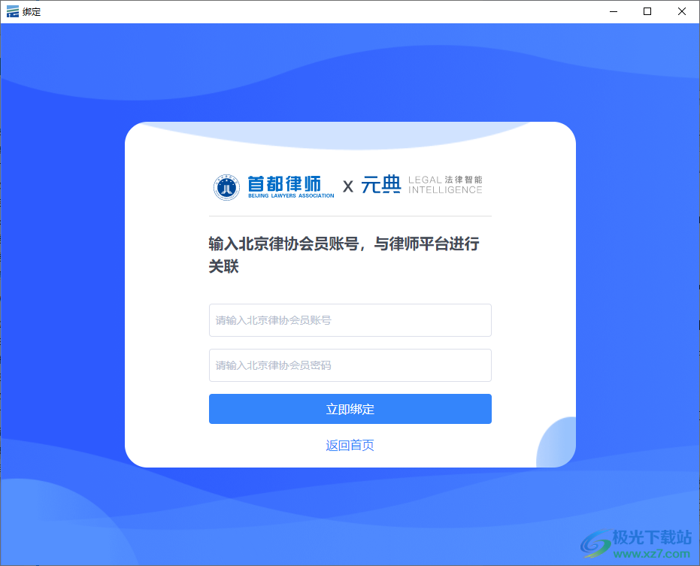The height and width of the screenshot is (566, 700).
Task: Click the 元典 logo
Action: tap(380, 185)
